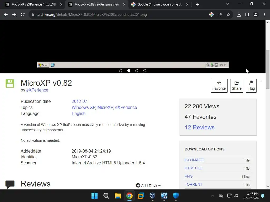Click scrollbar up arrow
Viewport: 270px width, 202px height.
pyautogui.click(x=268, y=23)
